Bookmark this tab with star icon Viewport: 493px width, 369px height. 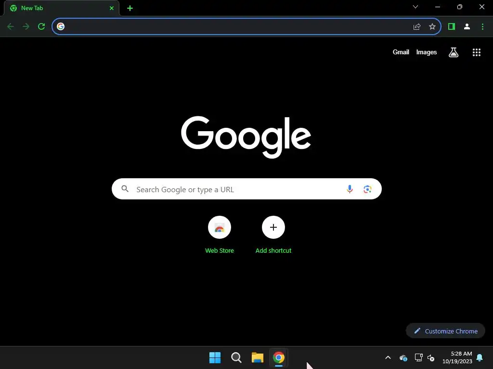pos(432,27)
